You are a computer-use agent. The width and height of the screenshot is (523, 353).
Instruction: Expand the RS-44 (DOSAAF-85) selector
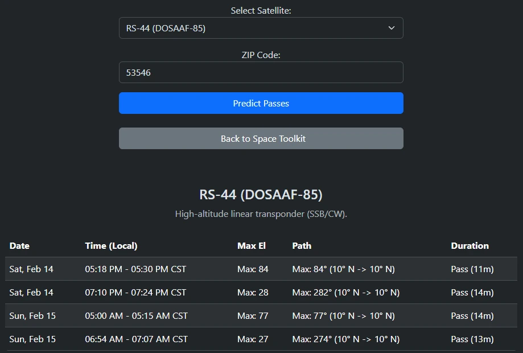point(261,27)
